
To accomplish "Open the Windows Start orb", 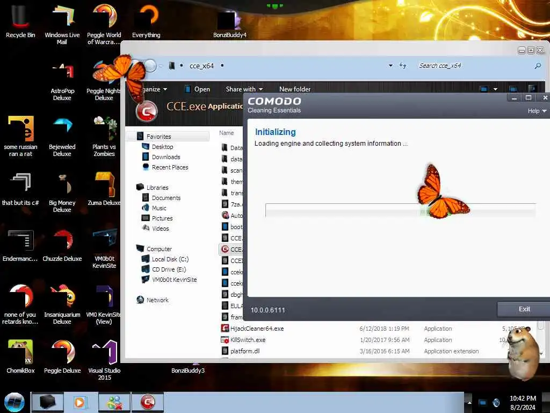I will point(14,402).
